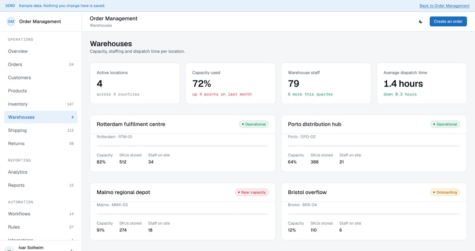This screenshot has width=475, height=251.
Task: Open the Bristol overflow card title
Action: (307, 192)
